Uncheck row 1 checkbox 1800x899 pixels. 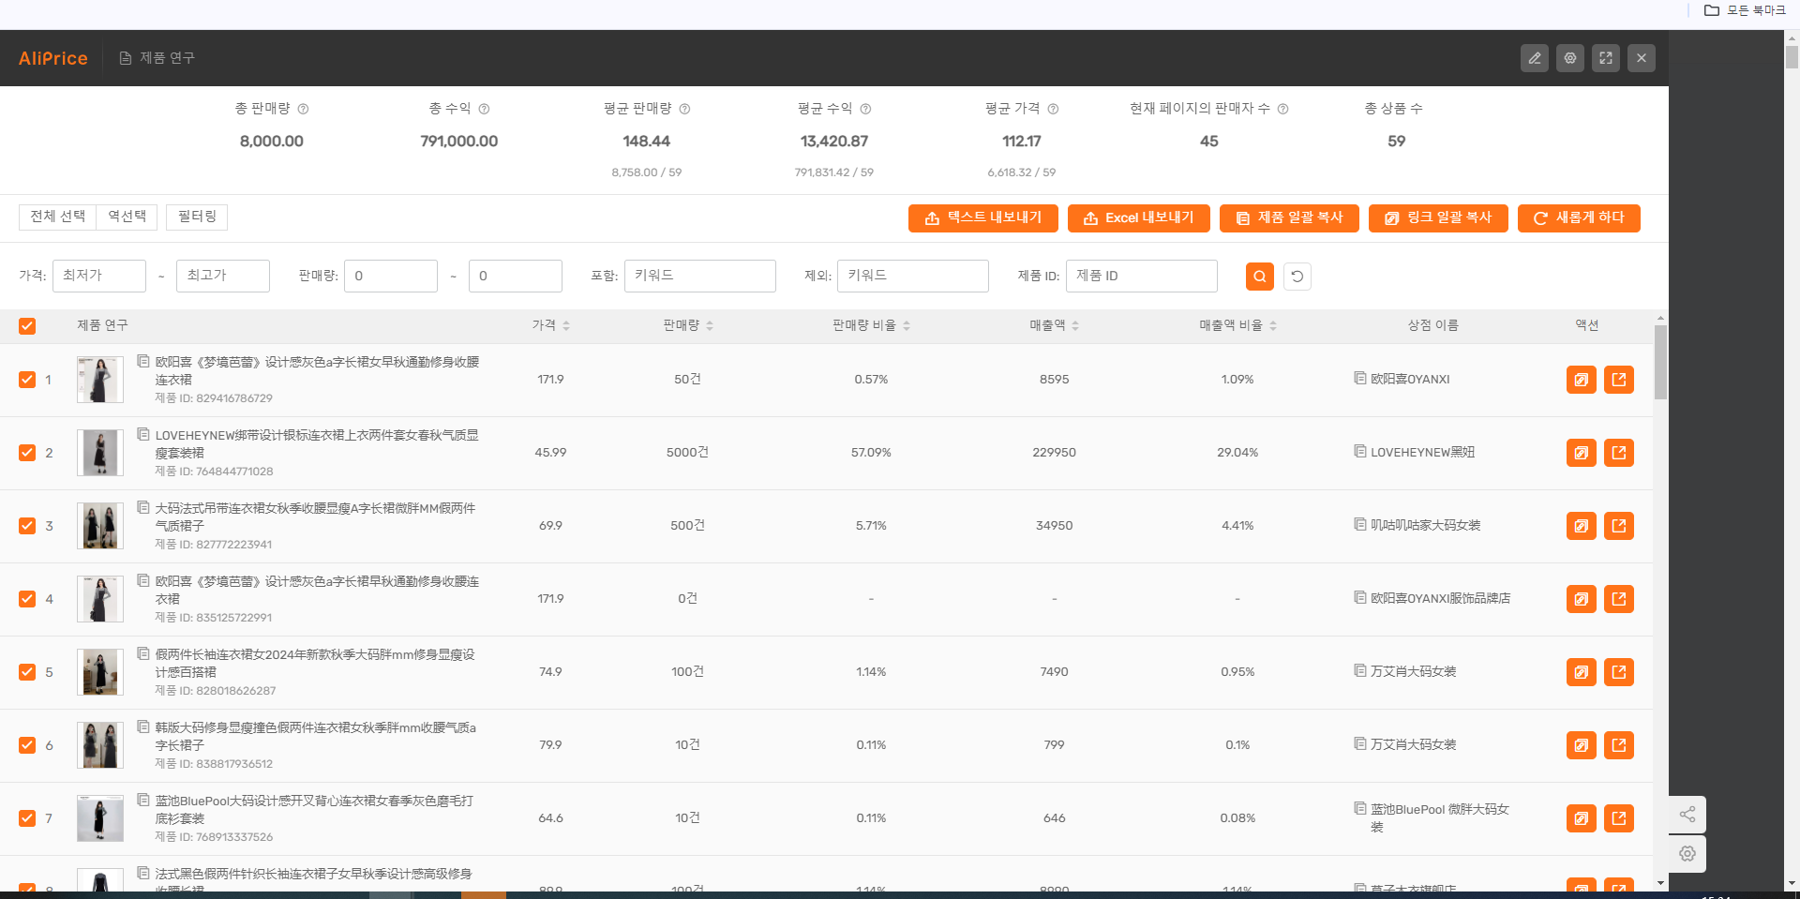pos(27,380)
